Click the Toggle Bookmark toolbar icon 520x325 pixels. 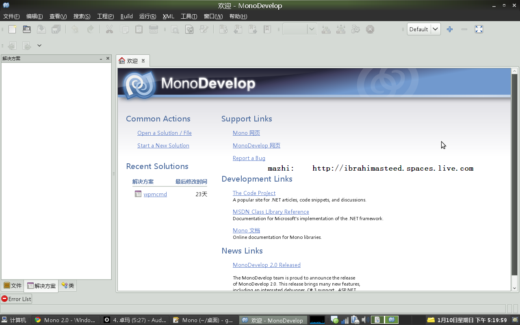(223, 29)
